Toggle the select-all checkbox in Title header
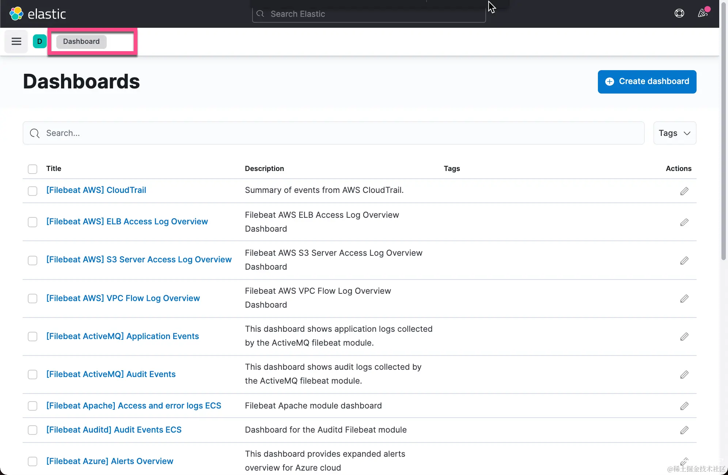This screenshot has width=728, height=475. 33,169
